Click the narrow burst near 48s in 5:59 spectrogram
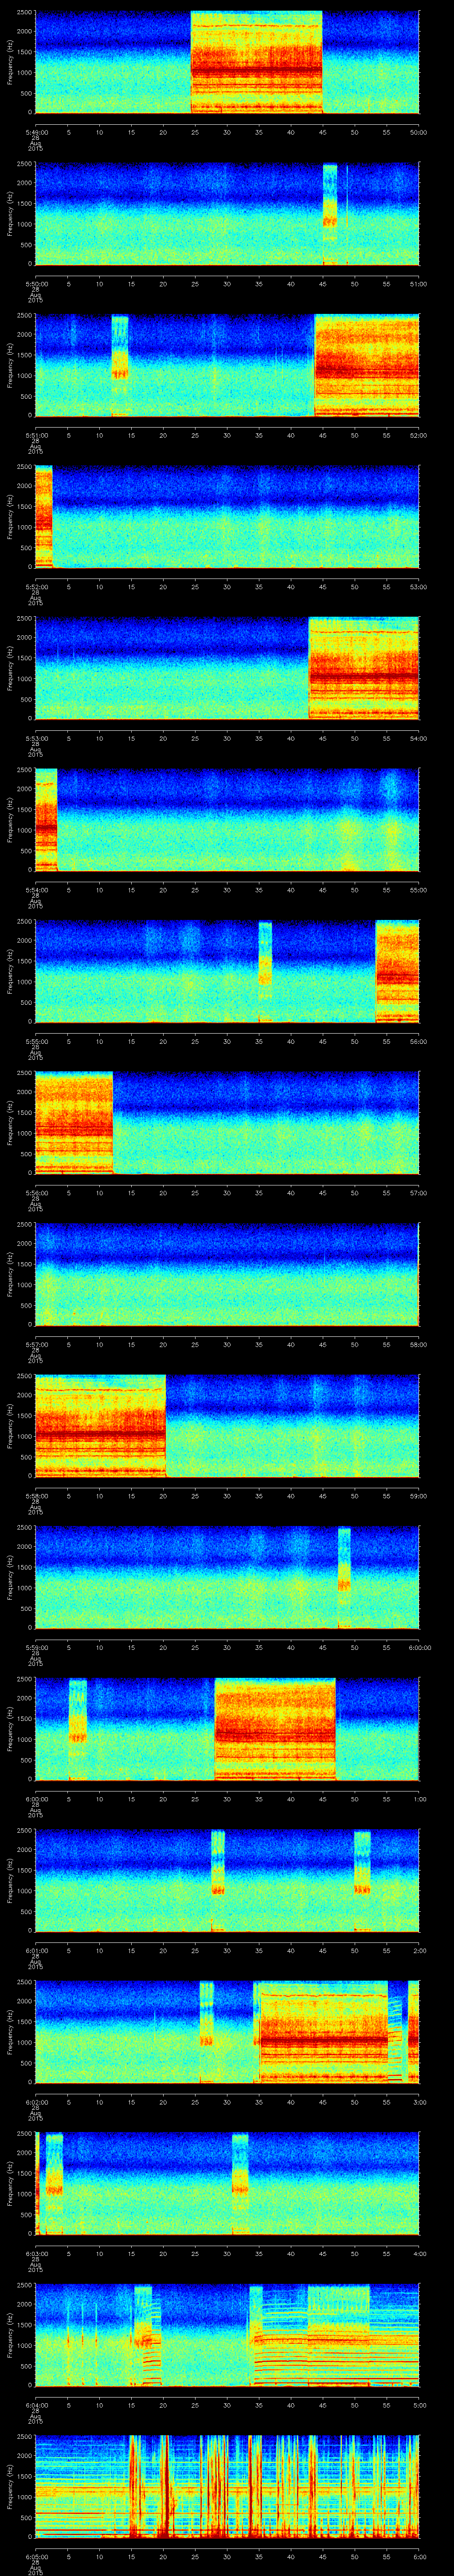454x2576 pixels. point(344,1577)
